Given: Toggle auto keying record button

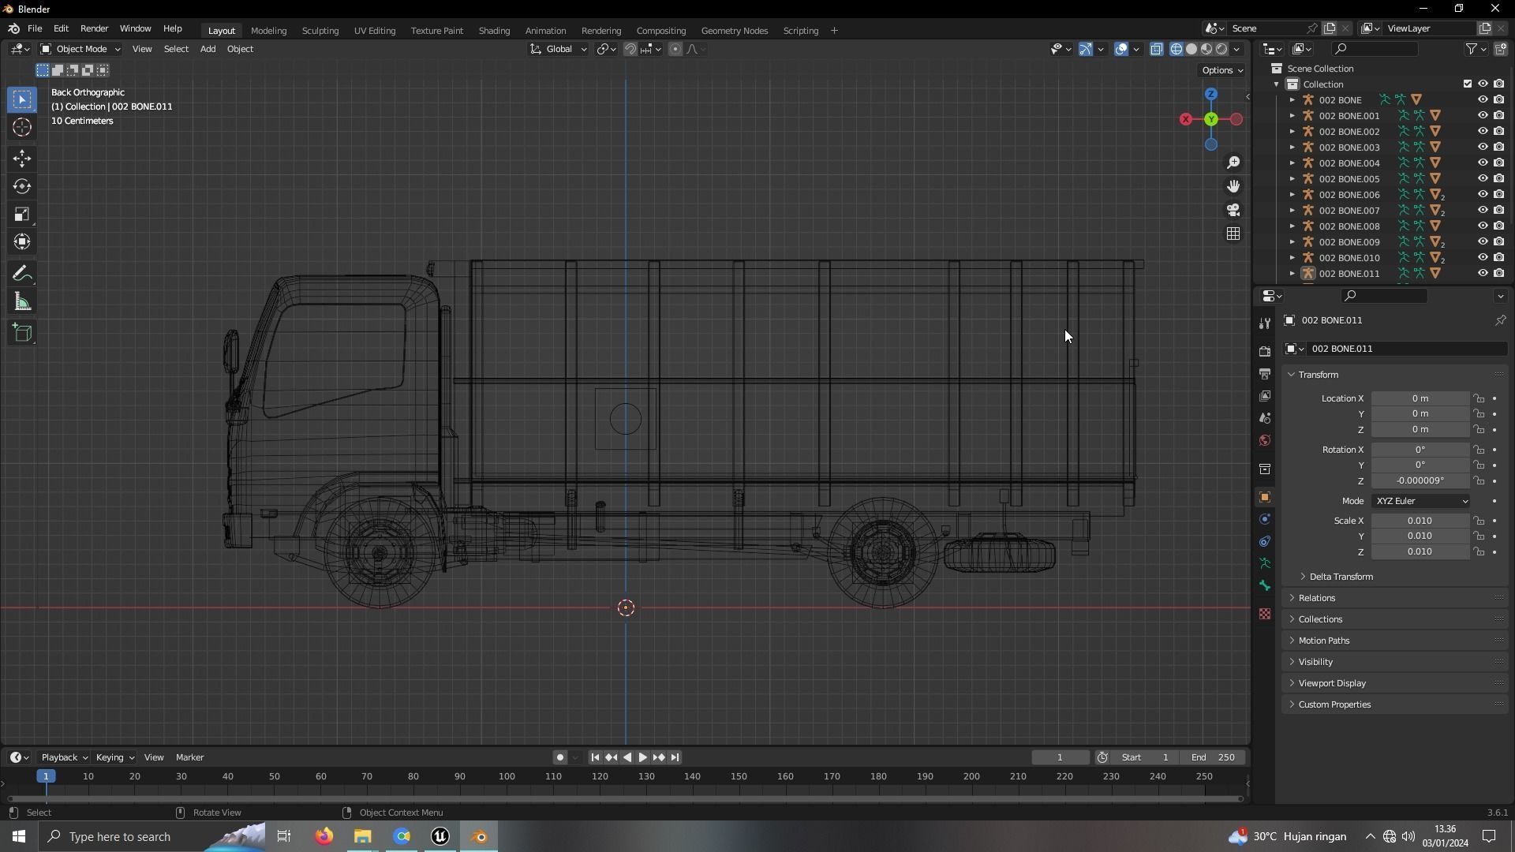Looking at the screenshot, I should pos(559,757).
